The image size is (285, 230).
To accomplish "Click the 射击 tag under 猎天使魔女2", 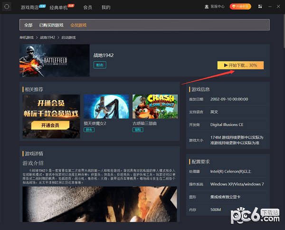I will (89, 130).
